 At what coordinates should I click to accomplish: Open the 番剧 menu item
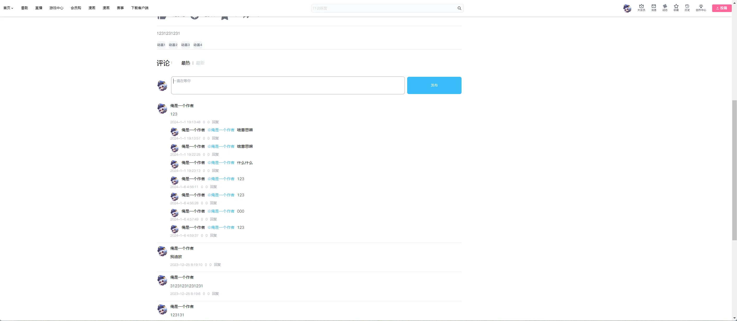24,8
